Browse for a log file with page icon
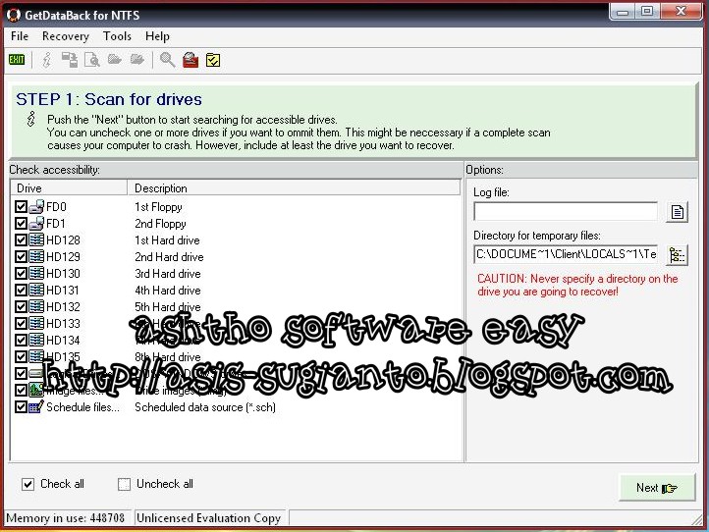Screen dimensions: 709x532 (x=677, y=212)
